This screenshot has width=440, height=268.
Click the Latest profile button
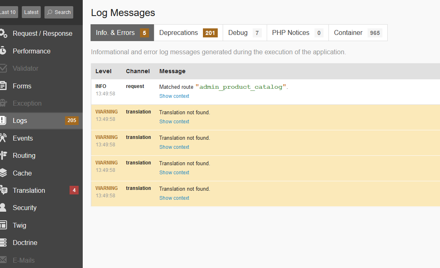point(31,12)
